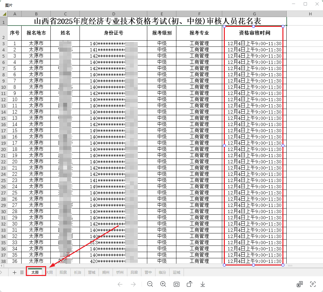The height and width of the screenshot is (292, 323).
Task: Rotate the image
Action: pyautogui.click(x=189, y=284)
